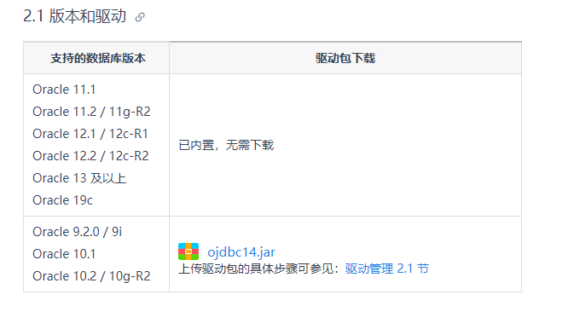The height and width of the screenshot is (312, 574).
Task: Click the blank area below the table
Action: [x=272, y=302]
